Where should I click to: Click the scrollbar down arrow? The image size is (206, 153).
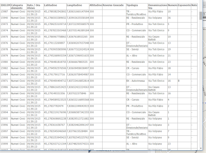201,148
